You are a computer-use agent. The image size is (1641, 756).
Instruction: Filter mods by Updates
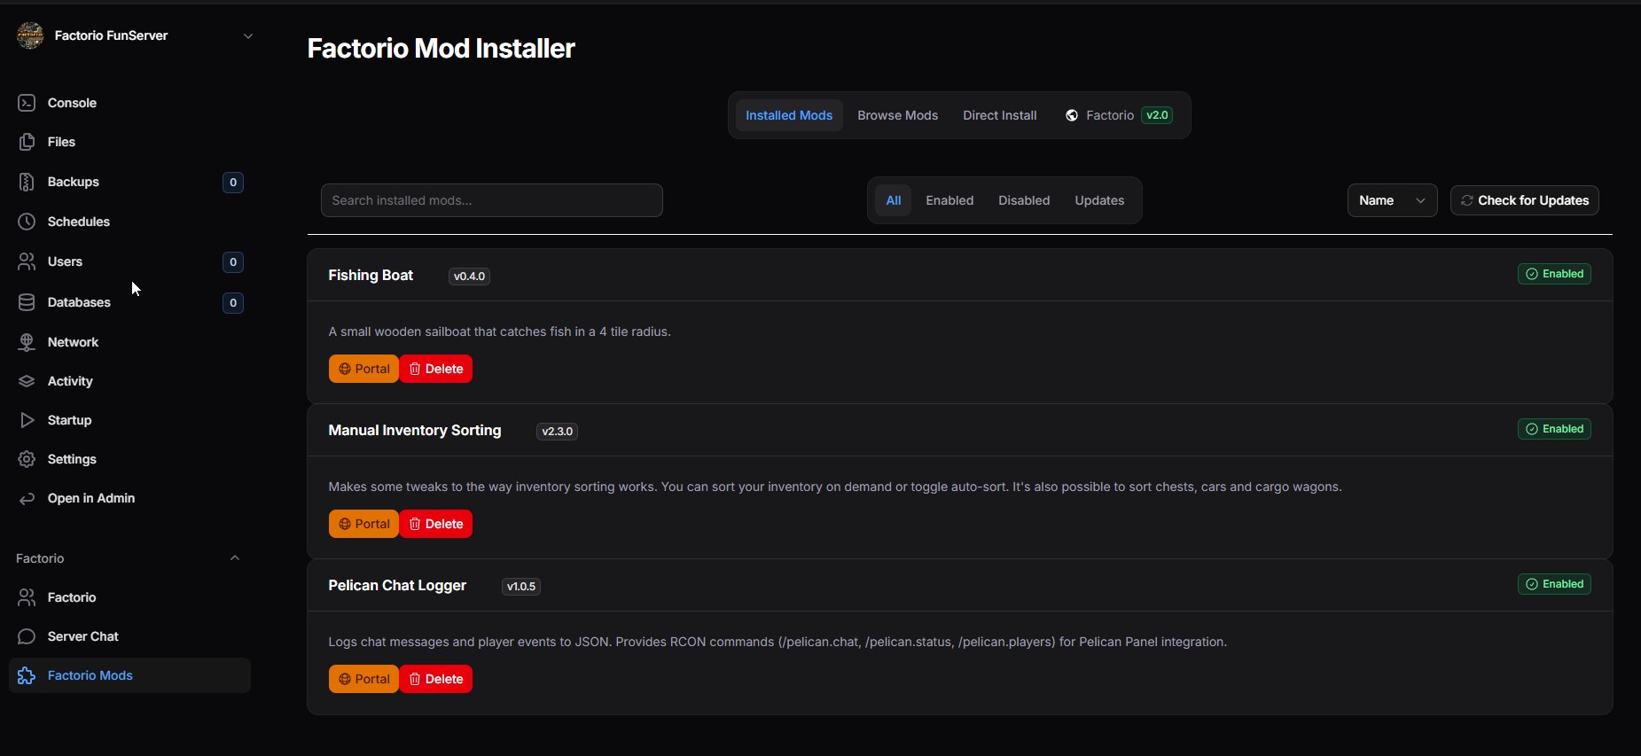[x=1099, y=200]
